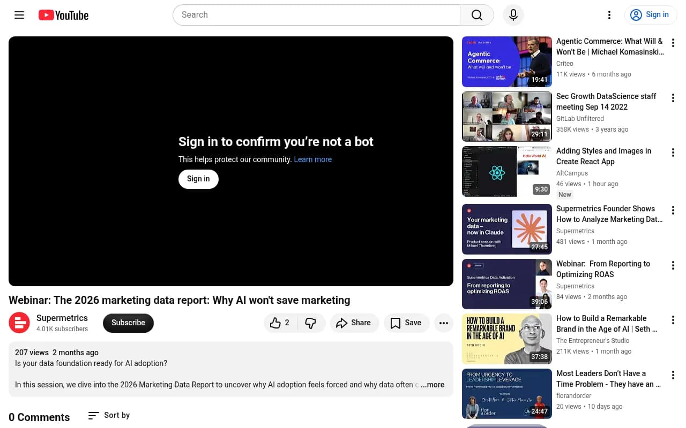Viewport: 686px width, 428px height.
Task: Save the video to a playlist
Action: (x=406, y=323)
